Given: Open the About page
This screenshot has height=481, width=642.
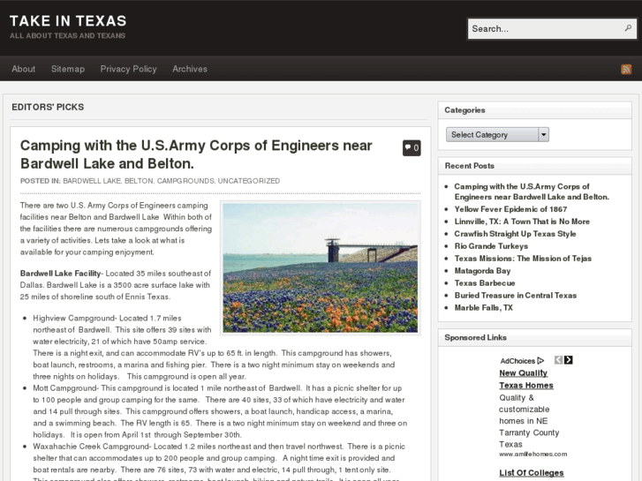Looking at the screenshot, I should (x=23, y=69).
